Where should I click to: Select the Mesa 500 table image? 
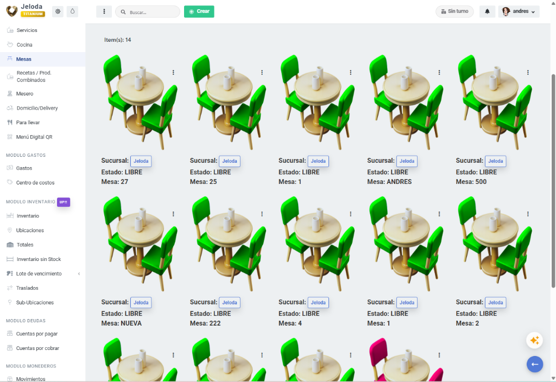point(495,102)
